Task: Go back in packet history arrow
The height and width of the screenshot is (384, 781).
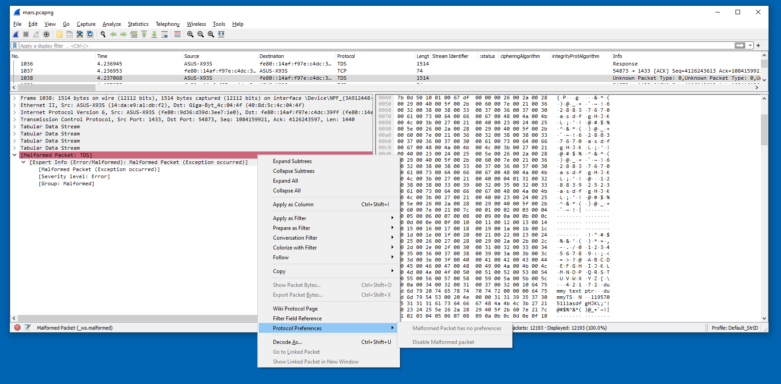Action: pyautogui.click(x=113, y=34)
